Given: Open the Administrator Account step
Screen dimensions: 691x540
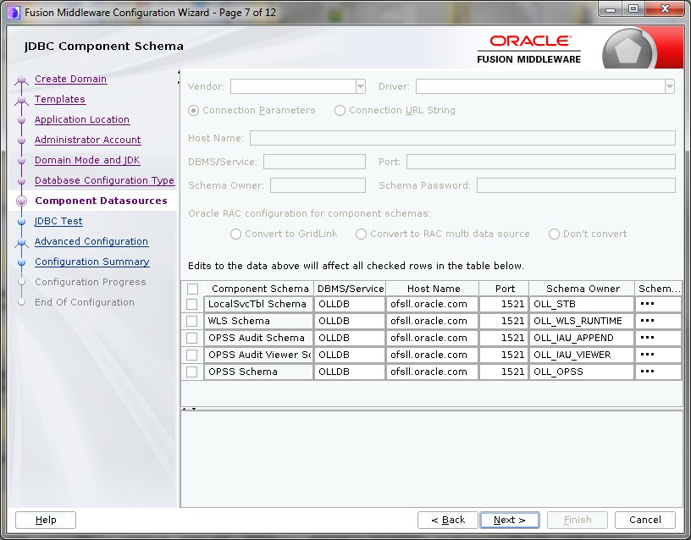Looking at the screenshot, I should pyautogui.click(x=88, y=140).
